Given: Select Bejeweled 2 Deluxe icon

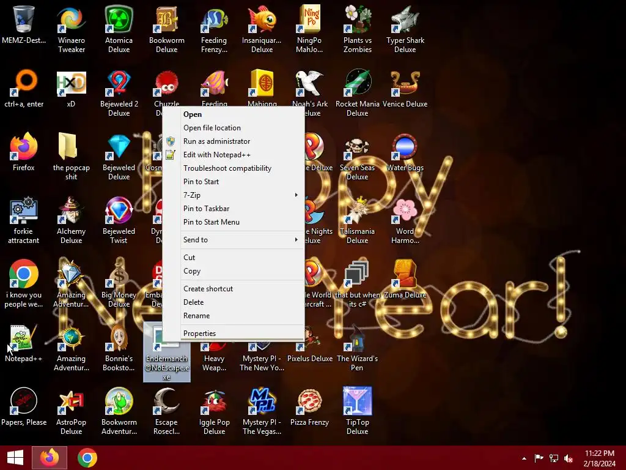Looking at the screenshot, I should pos(119,83).
